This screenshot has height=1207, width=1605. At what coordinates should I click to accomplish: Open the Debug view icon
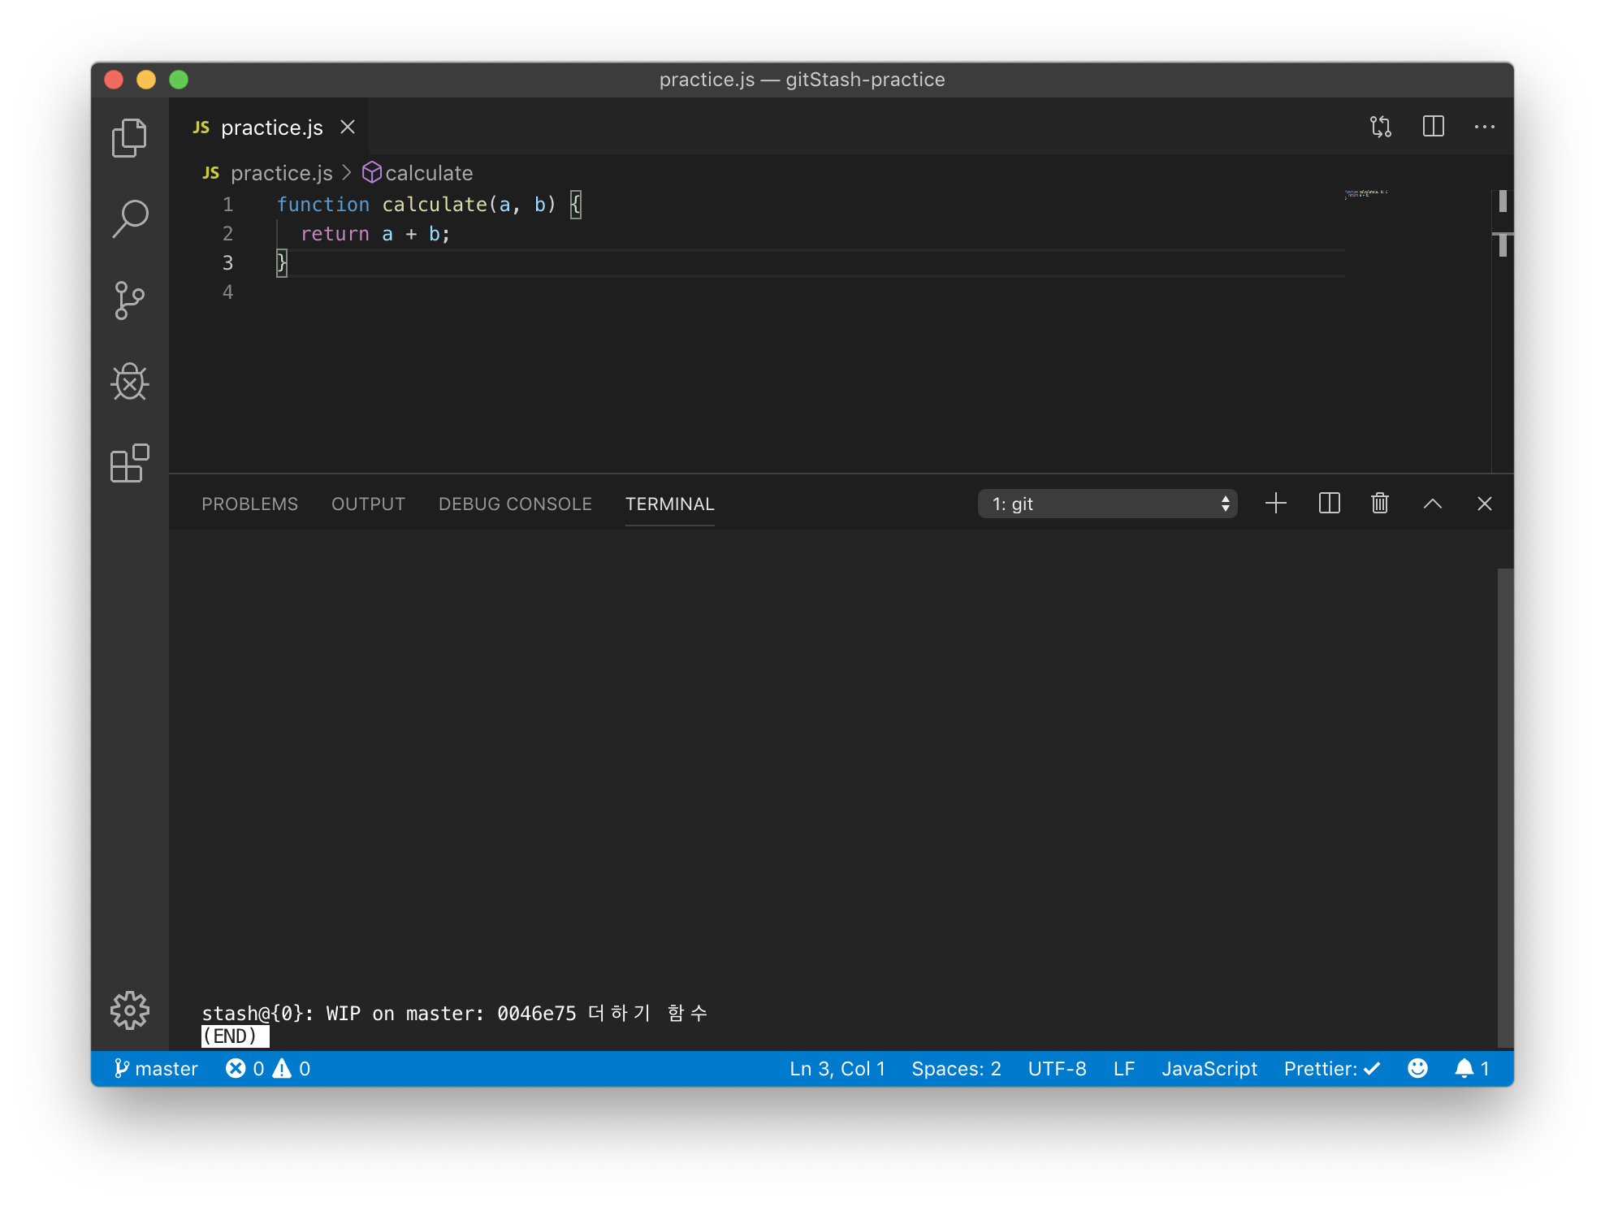click(129, 382)
